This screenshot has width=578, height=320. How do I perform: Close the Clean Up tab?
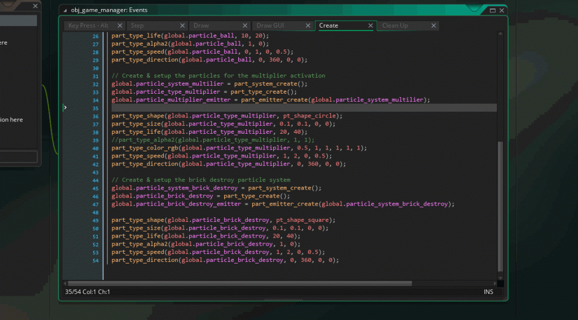(433, 25)
